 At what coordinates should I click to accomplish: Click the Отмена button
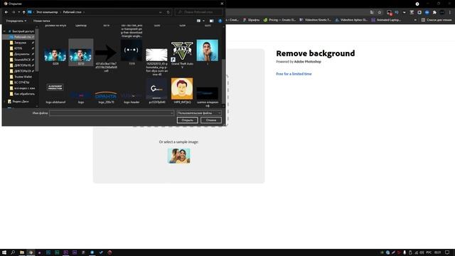click(x=211, y=120)
